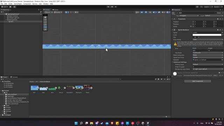This screenshot has height=126, width=224.
Task: Click the Width size input field
Action: (x=200, y=50)
